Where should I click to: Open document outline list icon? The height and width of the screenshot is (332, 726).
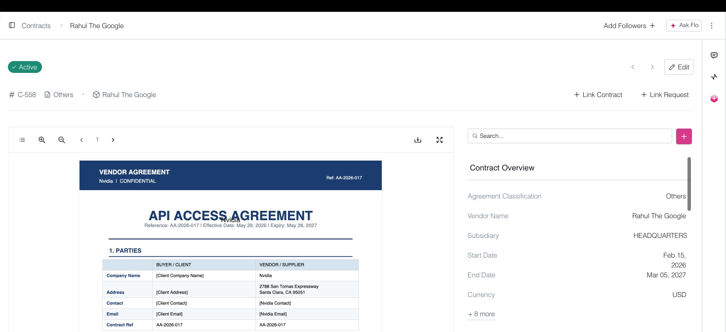pyautogui.click(x=22, y=140)
